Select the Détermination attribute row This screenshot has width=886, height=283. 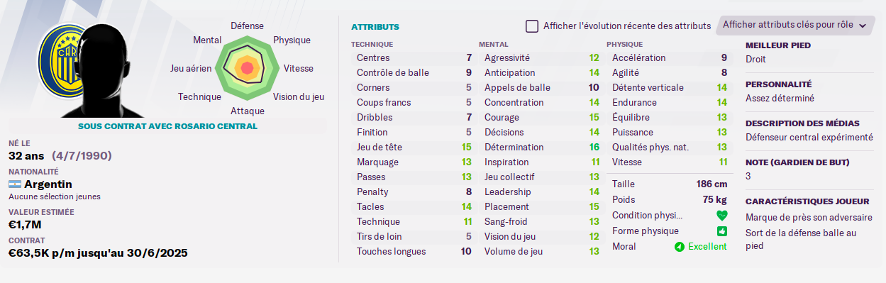coord(540,148)
